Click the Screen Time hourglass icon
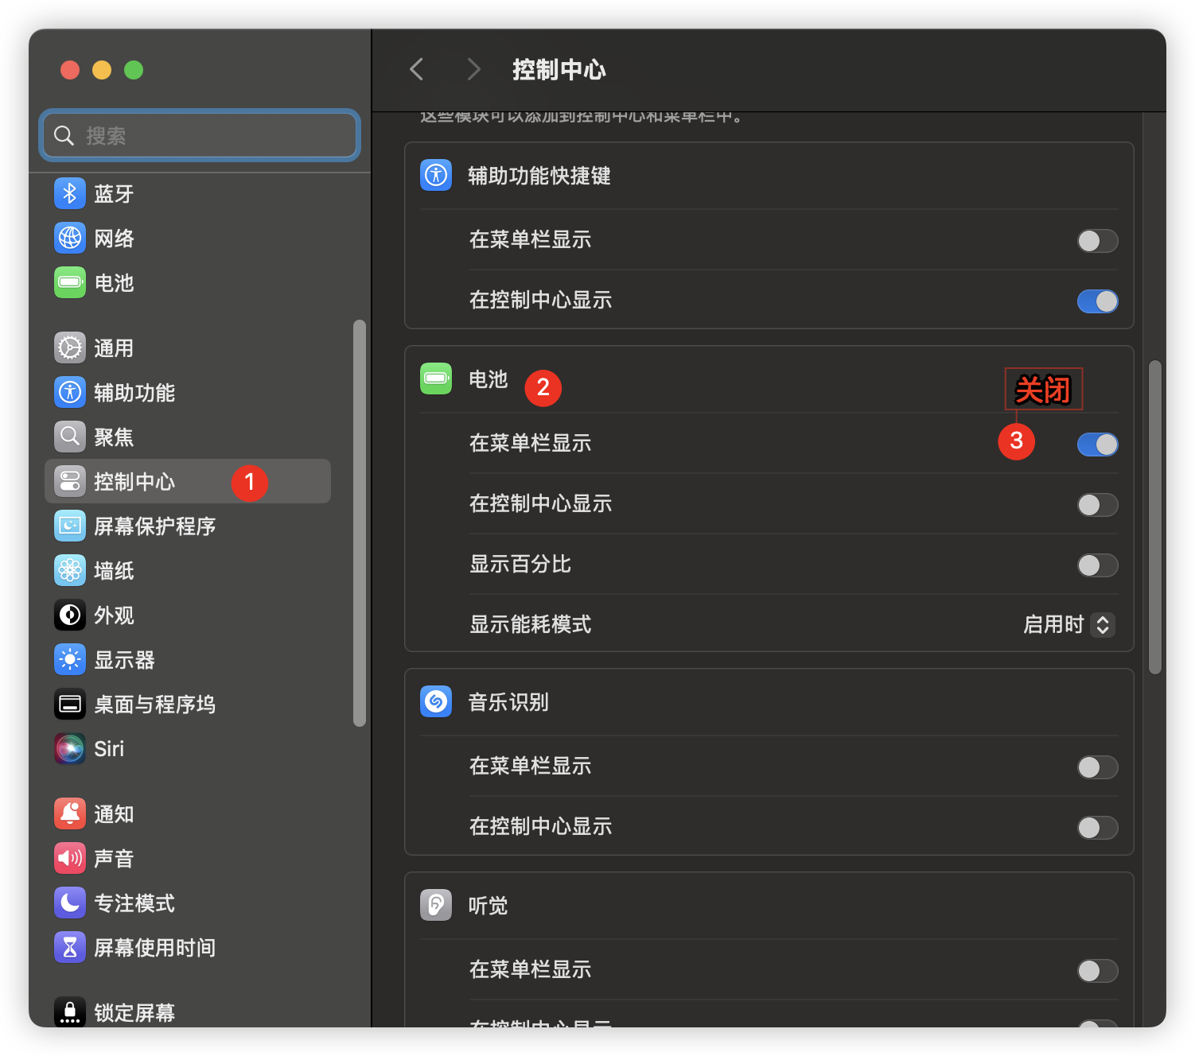The image size is (1195, 1056). pyautogui.click(x=70, y=947)
